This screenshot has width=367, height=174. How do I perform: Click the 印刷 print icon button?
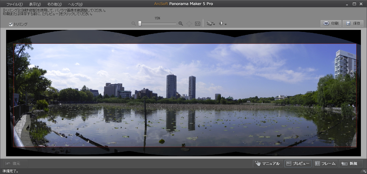[330, 23]
